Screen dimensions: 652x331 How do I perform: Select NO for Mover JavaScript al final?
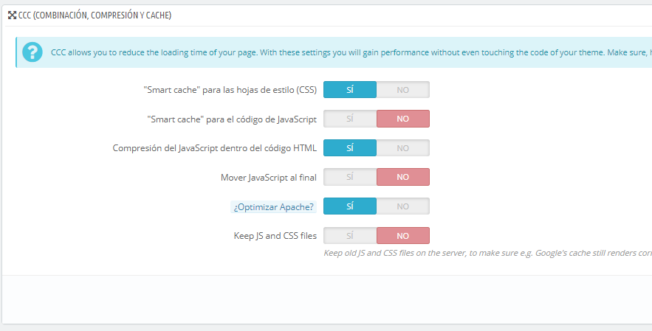pos(402,177)
